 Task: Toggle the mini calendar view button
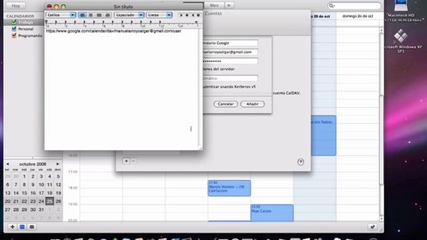point(22,227)
